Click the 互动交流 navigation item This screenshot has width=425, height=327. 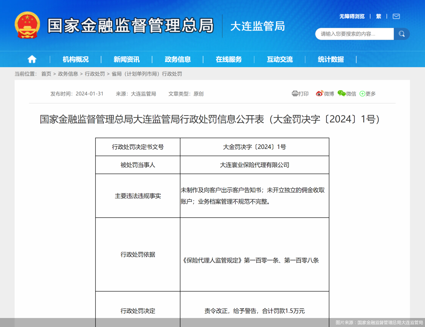click(x=280, y=59)
